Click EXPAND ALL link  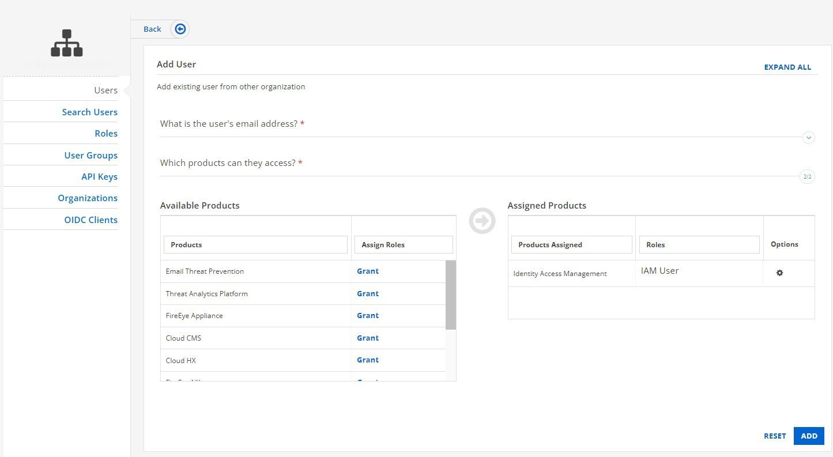click(x=787, y=67)
